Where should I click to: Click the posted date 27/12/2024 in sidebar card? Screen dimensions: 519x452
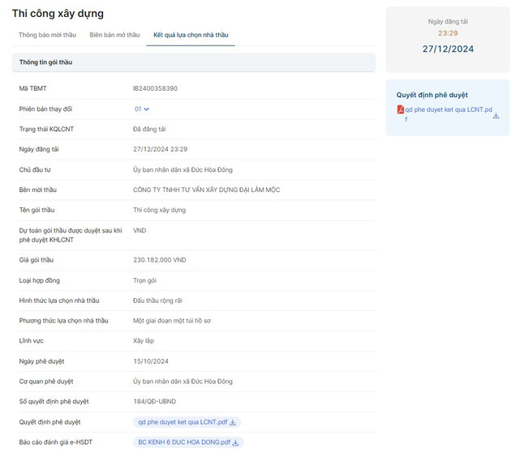pos(448,49)
